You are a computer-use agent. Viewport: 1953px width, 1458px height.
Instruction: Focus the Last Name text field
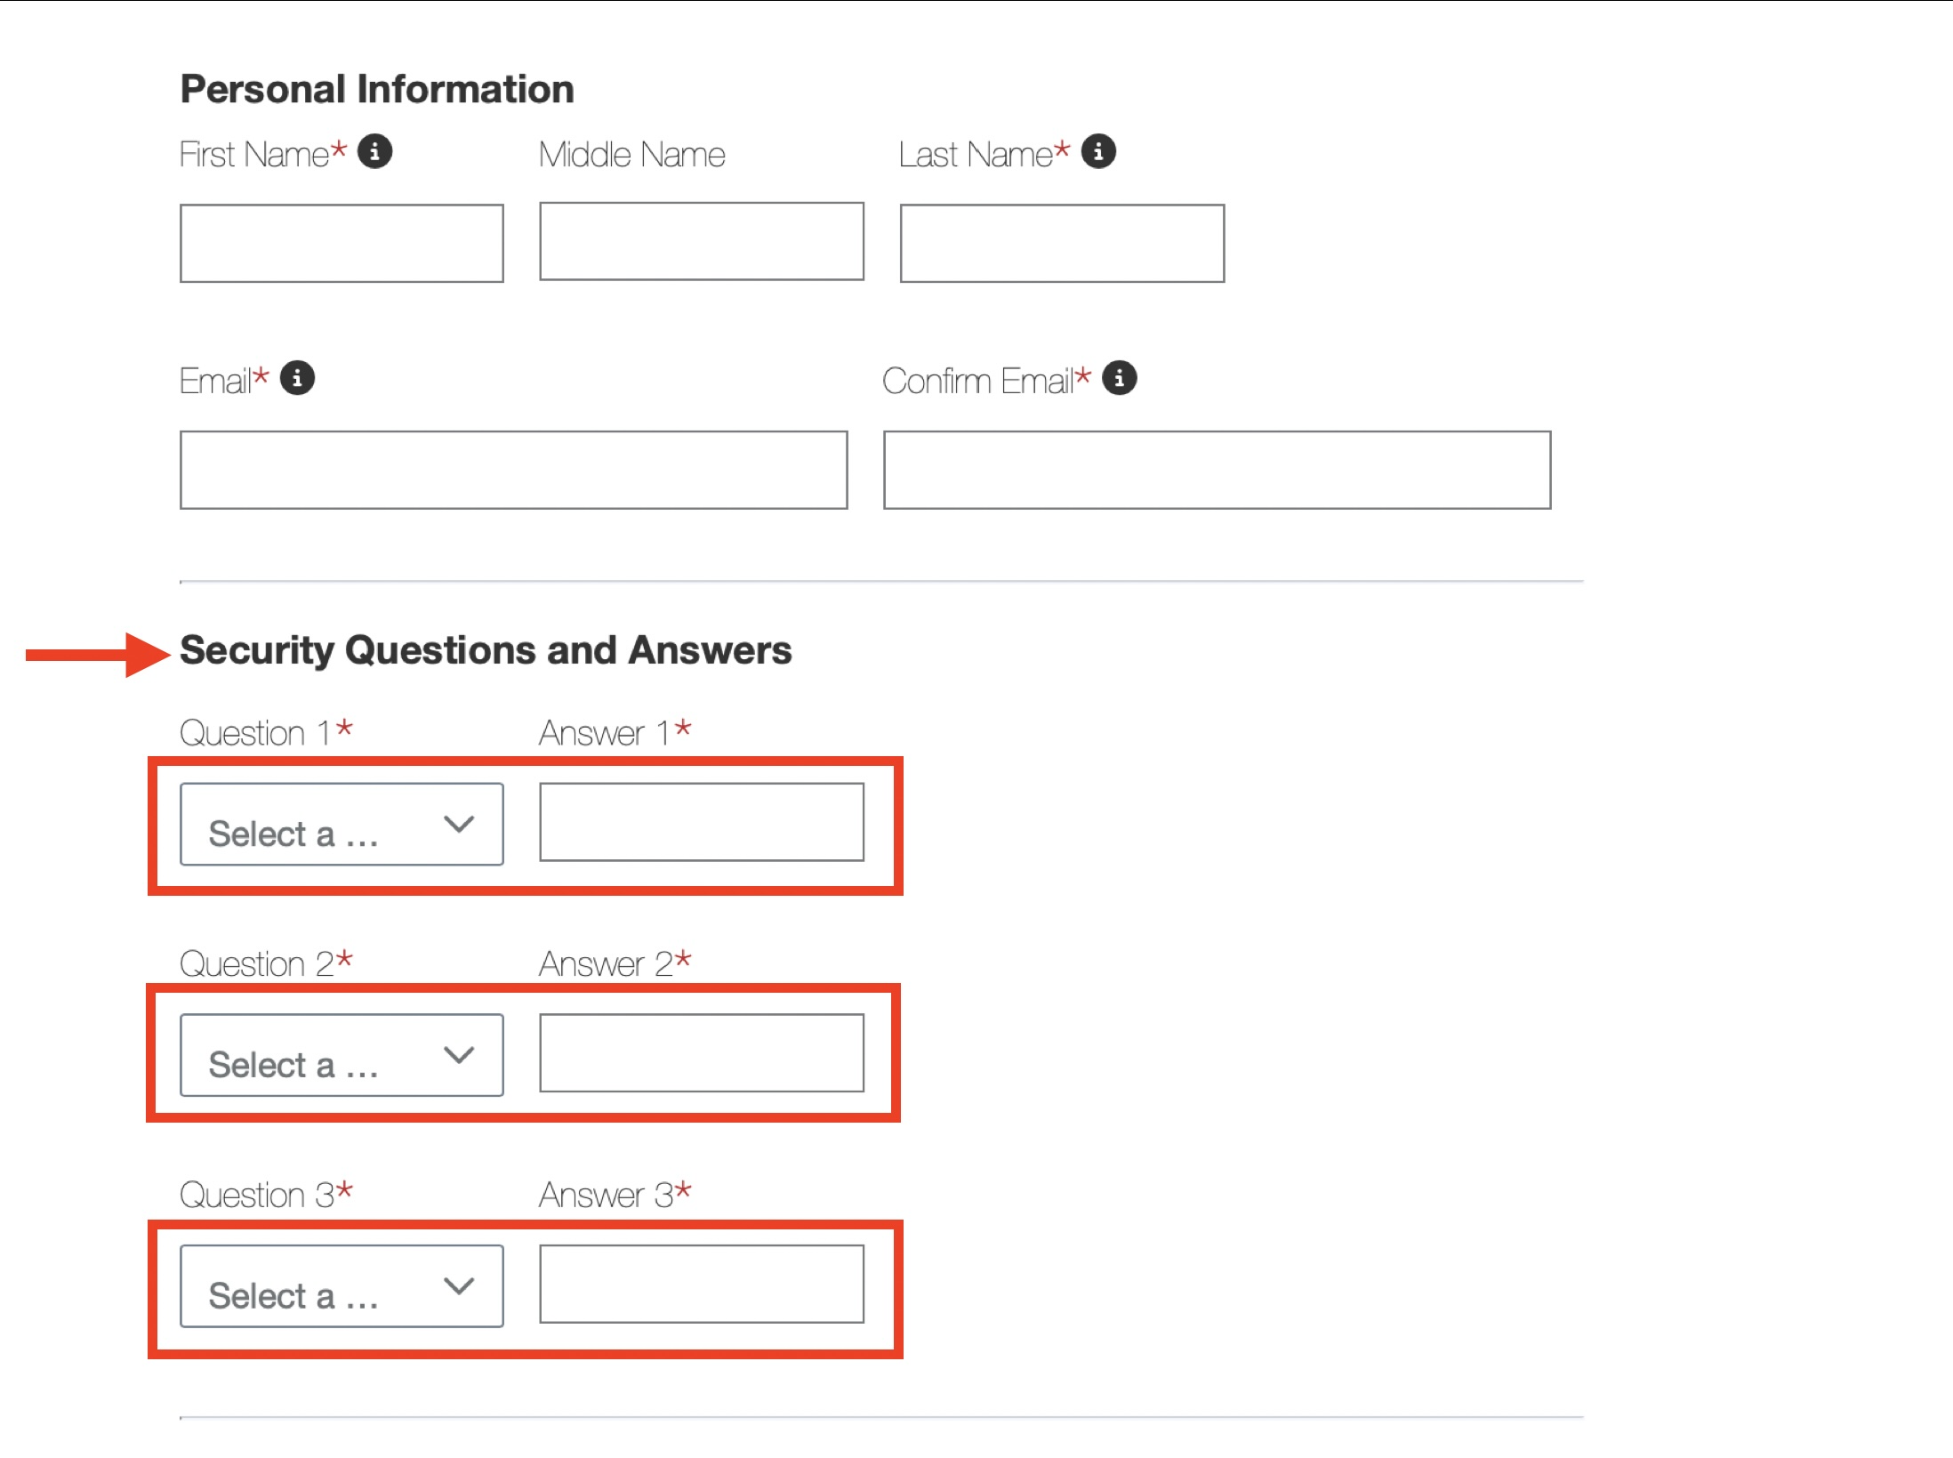(x=1062, y=244)
